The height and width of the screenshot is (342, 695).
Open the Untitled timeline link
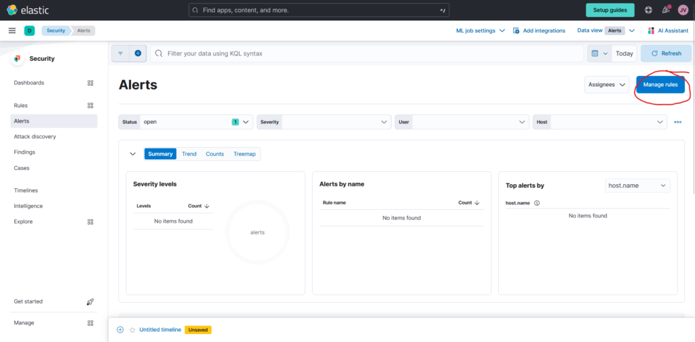tap(160, 330)
